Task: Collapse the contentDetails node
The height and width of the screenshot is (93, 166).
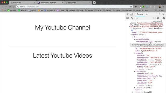Action: [x=135, y=39]
